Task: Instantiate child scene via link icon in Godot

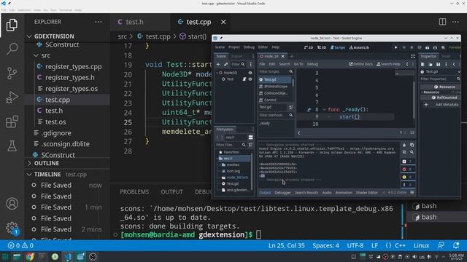Action: (x=225, y=64)
